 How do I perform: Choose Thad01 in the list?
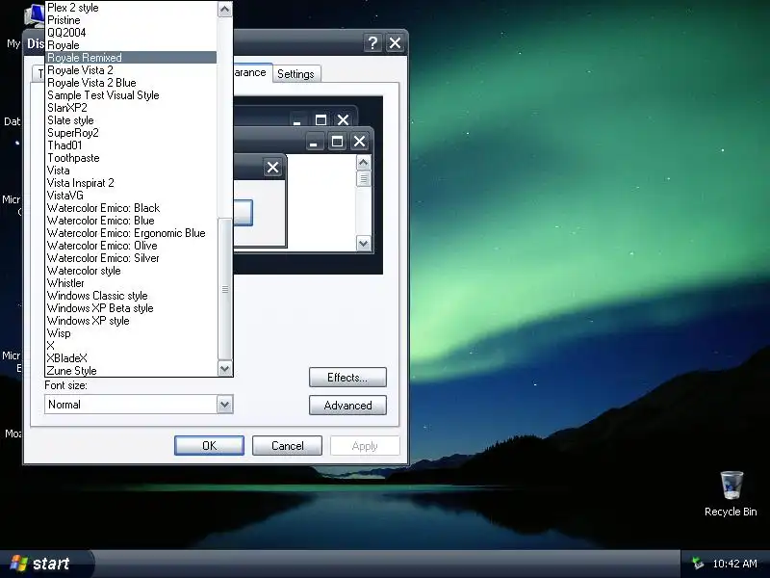131,145
